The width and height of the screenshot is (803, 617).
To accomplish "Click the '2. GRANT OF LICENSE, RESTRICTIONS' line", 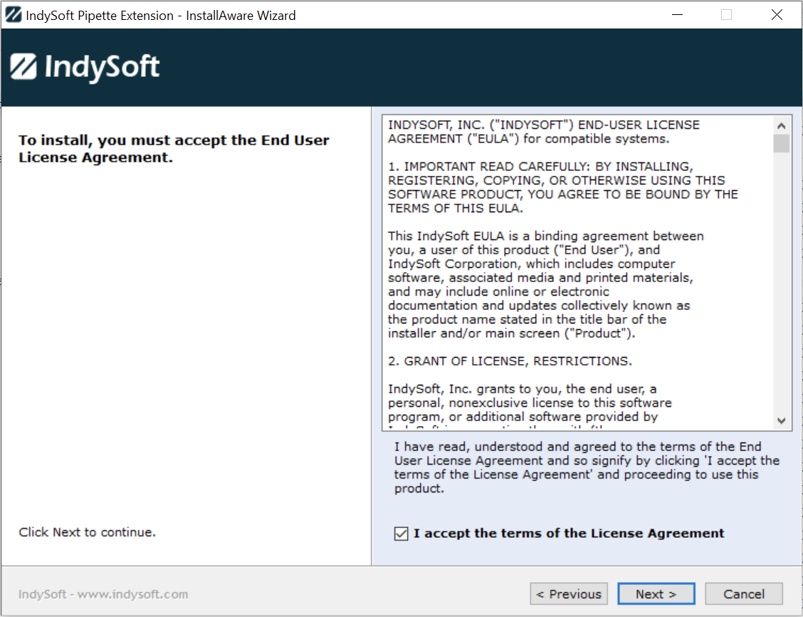I will coord(510,361).
